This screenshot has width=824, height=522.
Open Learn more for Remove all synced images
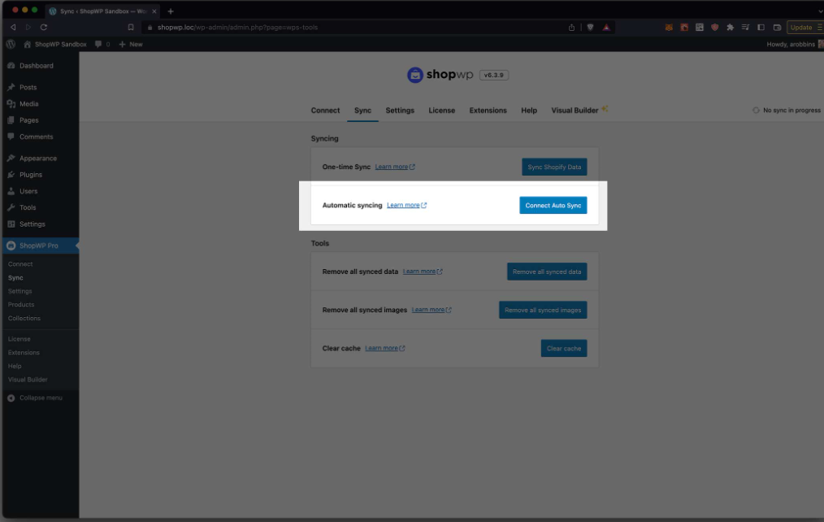pyautogui.click(x=432, y=310)
